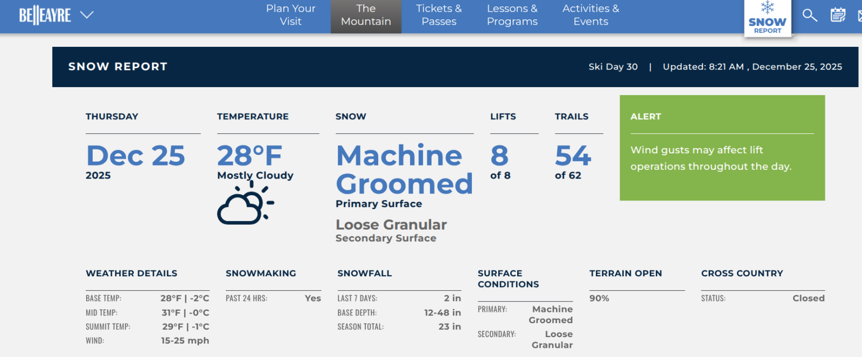This screenshot has width=862, height=357.
Task: Click the 8 of 8 lifts count
Action: 499,156
